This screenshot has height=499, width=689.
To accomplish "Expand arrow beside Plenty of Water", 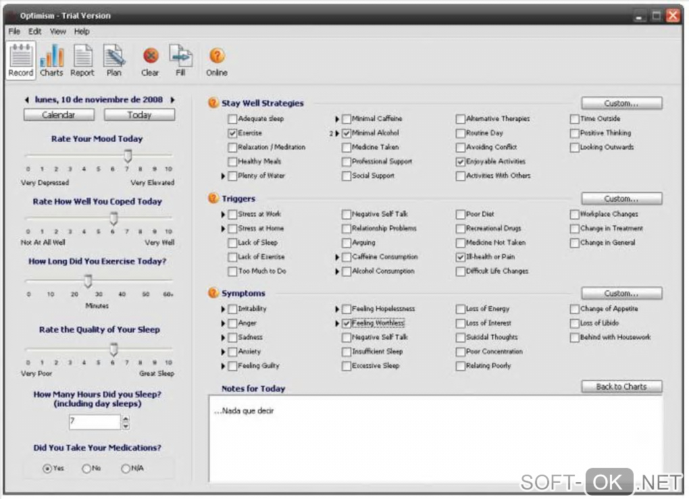I will click(223, 176).
